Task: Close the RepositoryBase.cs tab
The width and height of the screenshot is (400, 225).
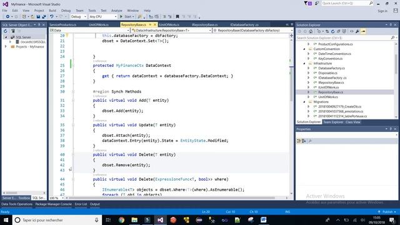Action: 155,25
